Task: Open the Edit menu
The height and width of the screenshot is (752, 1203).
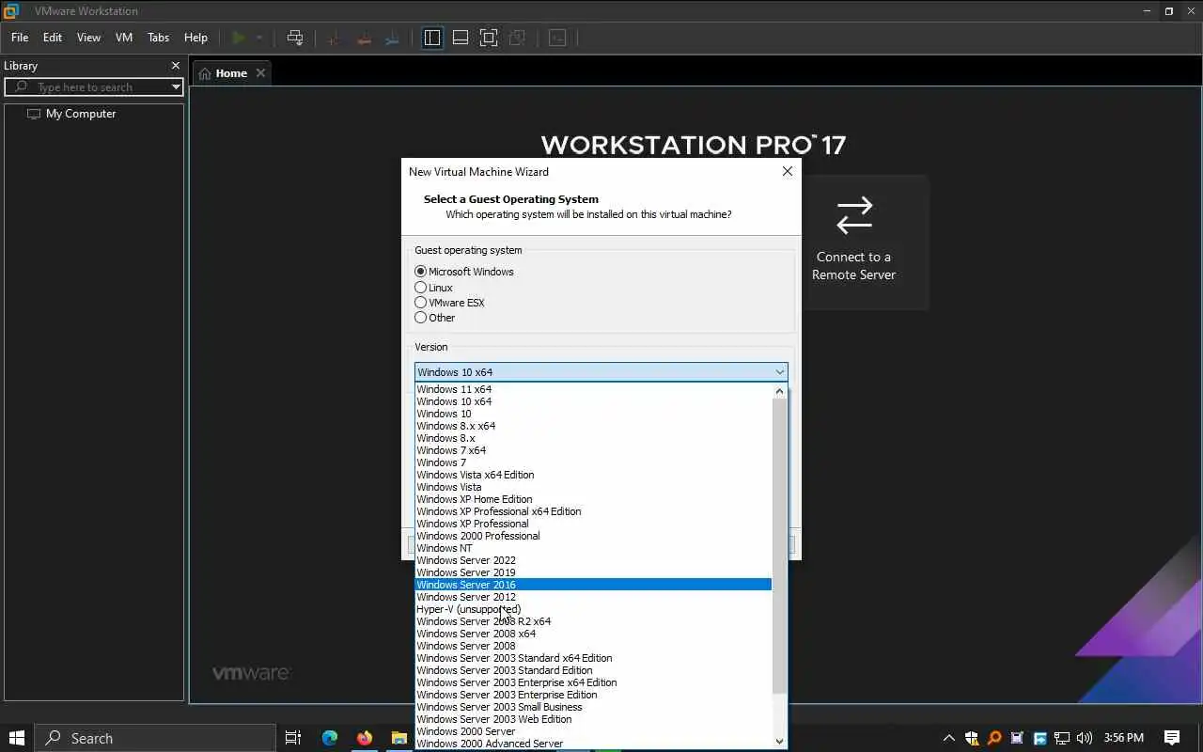Action: pos(53,38)
